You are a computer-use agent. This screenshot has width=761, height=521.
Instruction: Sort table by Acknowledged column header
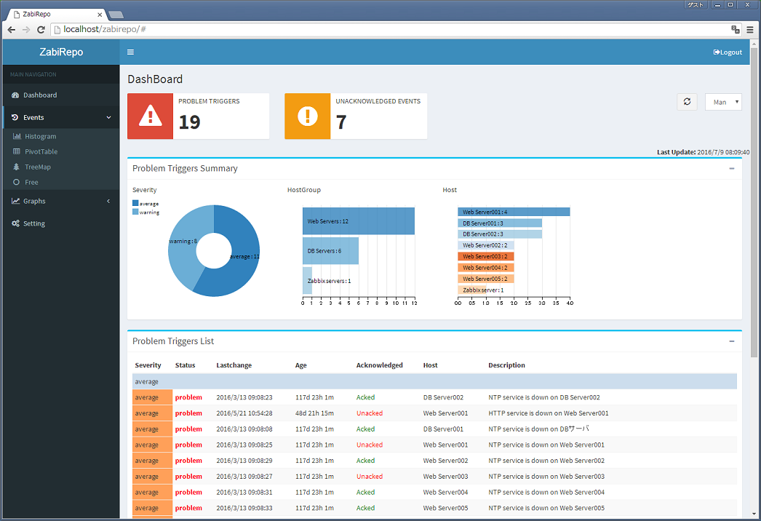(x=380, y=365)
